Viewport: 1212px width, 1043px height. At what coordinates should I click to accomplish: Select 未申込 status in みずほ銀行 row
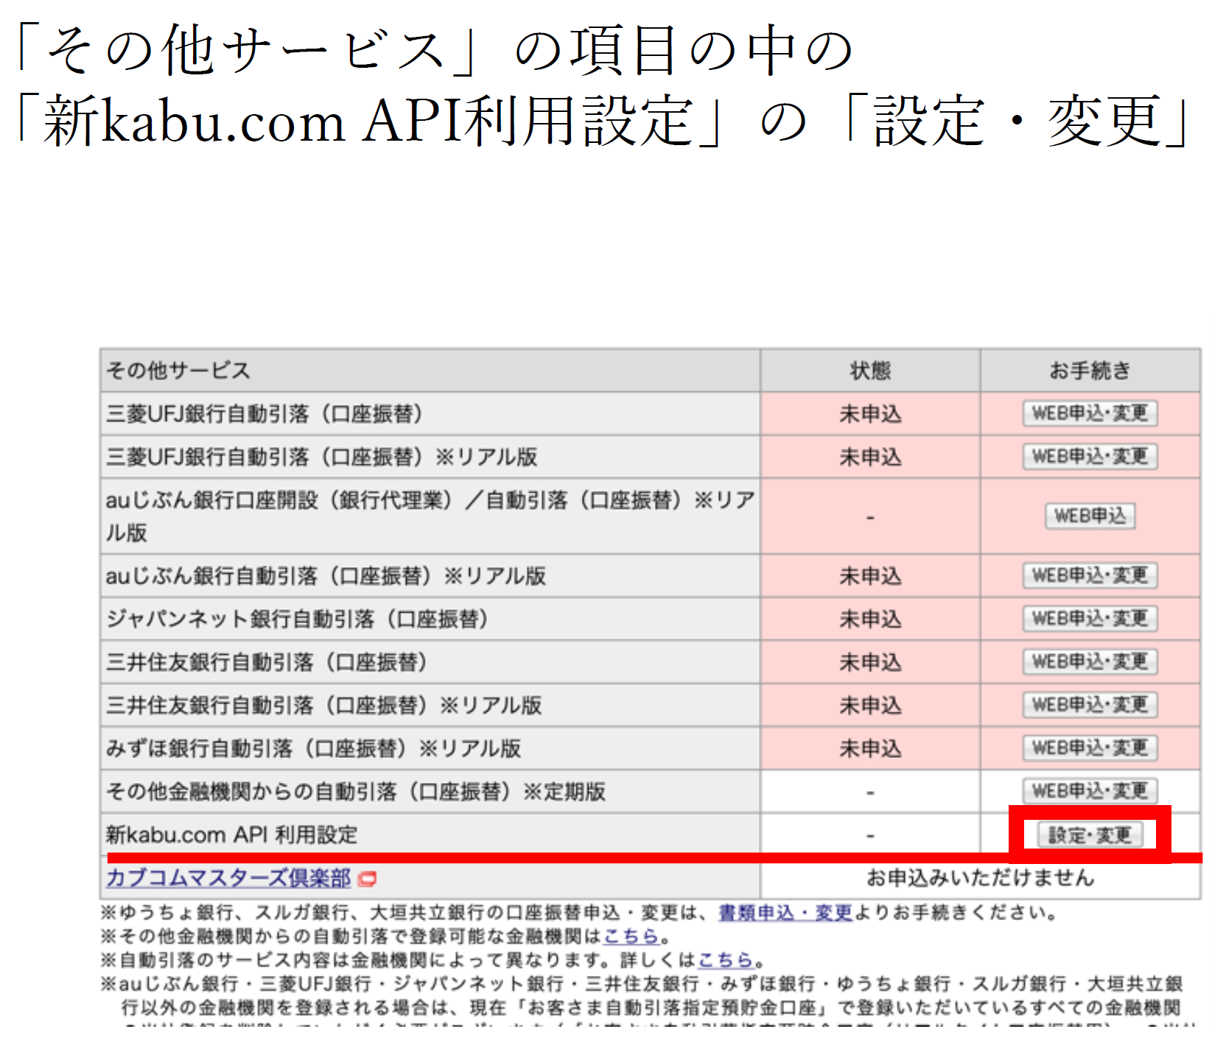870,749
